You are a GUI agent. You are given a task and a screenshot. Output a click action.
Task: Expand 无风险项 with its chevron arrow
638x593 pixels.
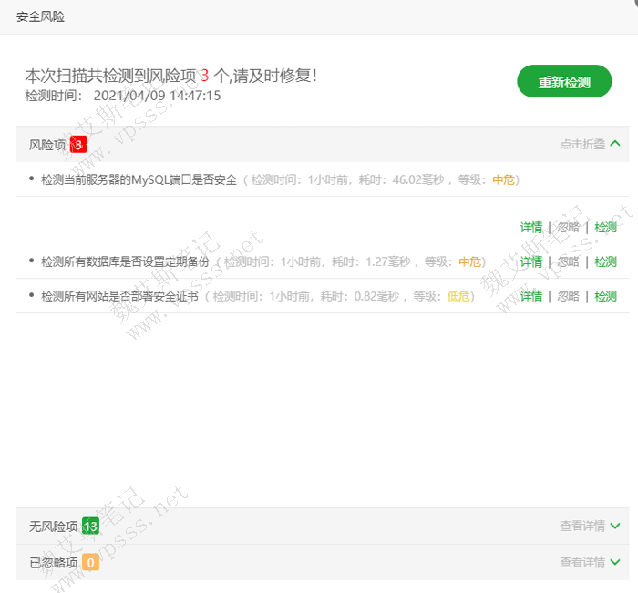click(x=615, y=526)
